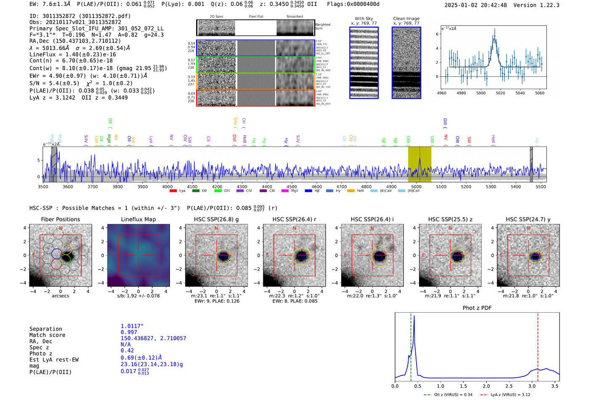Open the red-bordered 2D spectrum fiber row

(256, 98)
